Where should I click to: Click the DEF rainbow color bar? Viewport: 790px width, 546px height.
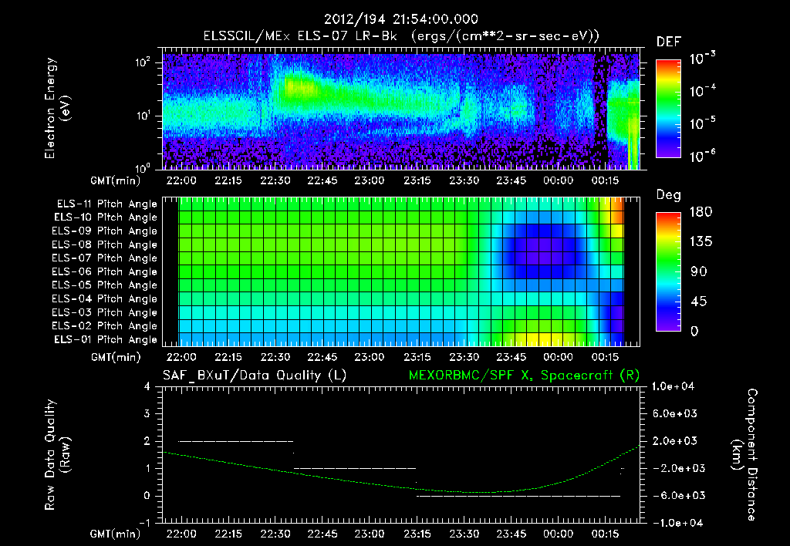[x=668, y=109]
